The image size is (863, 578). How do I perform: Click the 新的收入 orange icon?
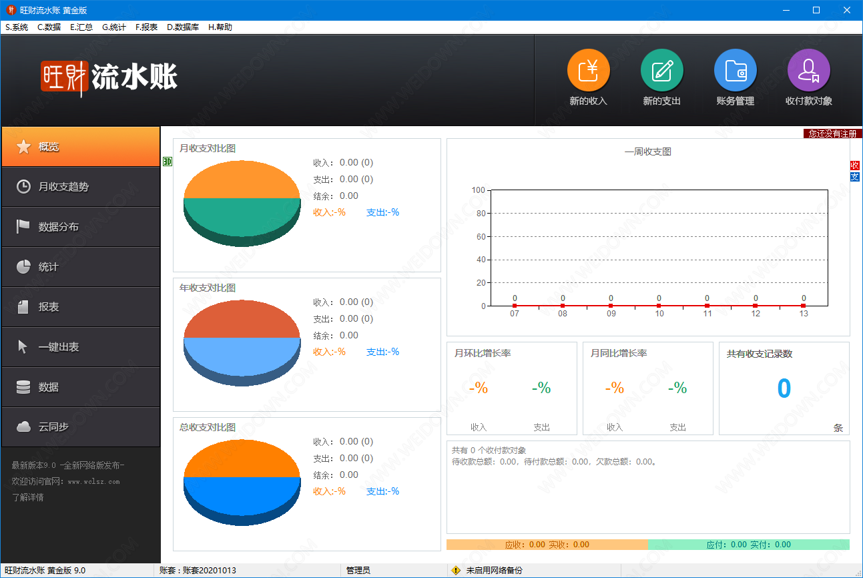588,70
